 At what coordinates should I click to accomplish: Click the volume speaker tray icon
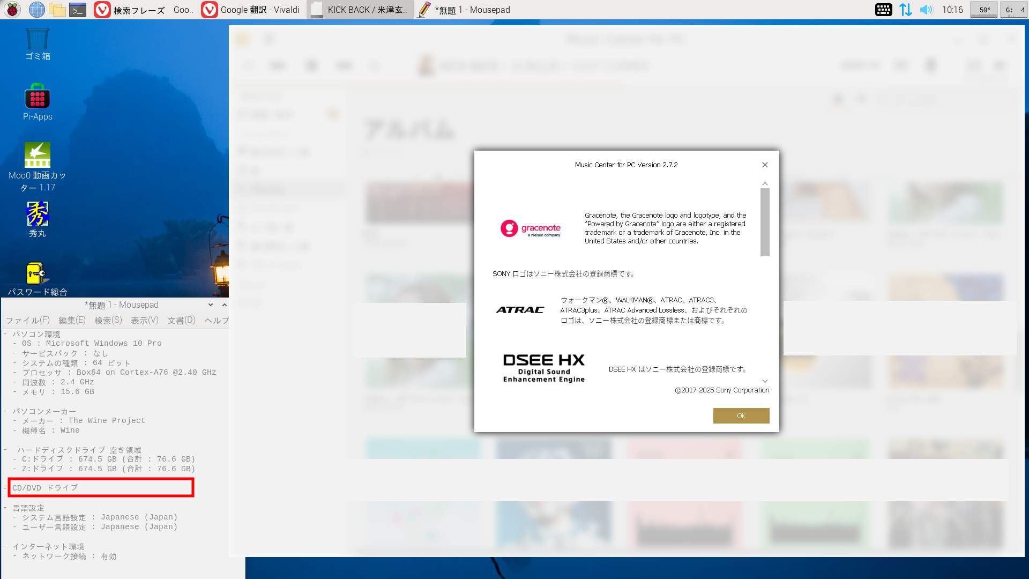click(x=926, y=10)
